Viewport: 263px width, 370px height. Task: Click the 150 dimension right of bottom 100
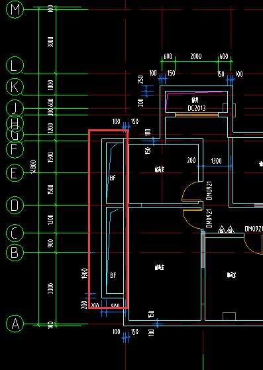point(134,332)
